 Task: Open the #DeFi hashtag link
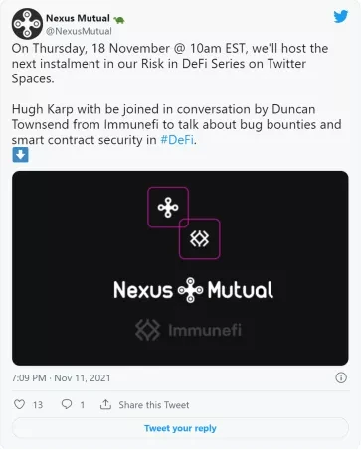[177, 140]
